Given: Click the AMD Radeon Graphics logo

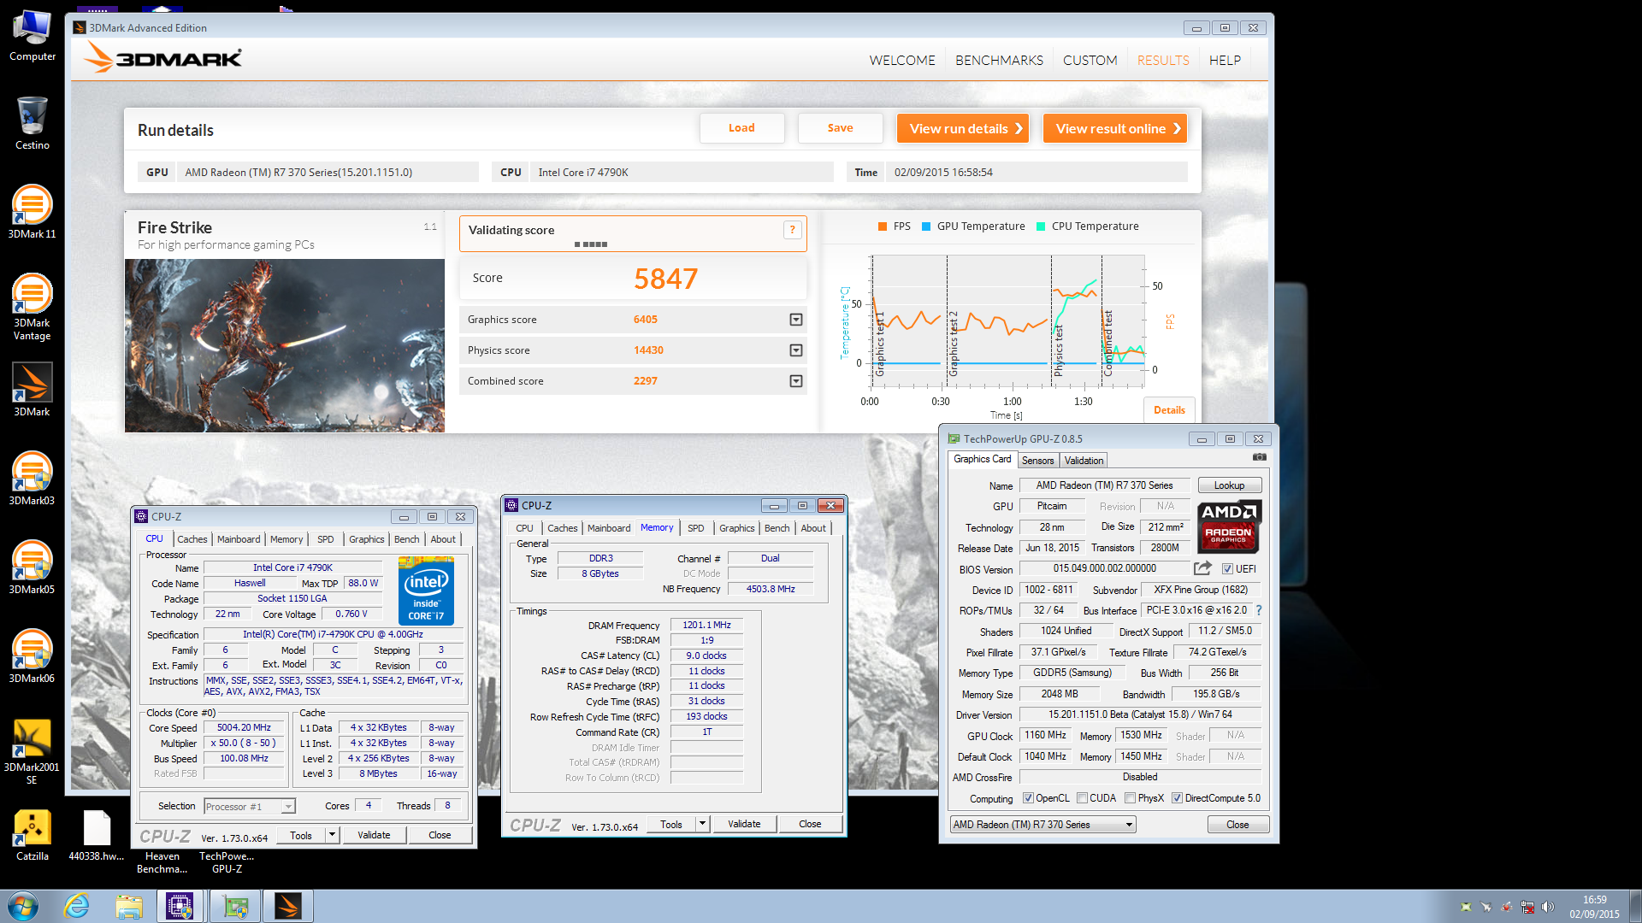Looking at the screenshot, I should tap(1229, 525).
